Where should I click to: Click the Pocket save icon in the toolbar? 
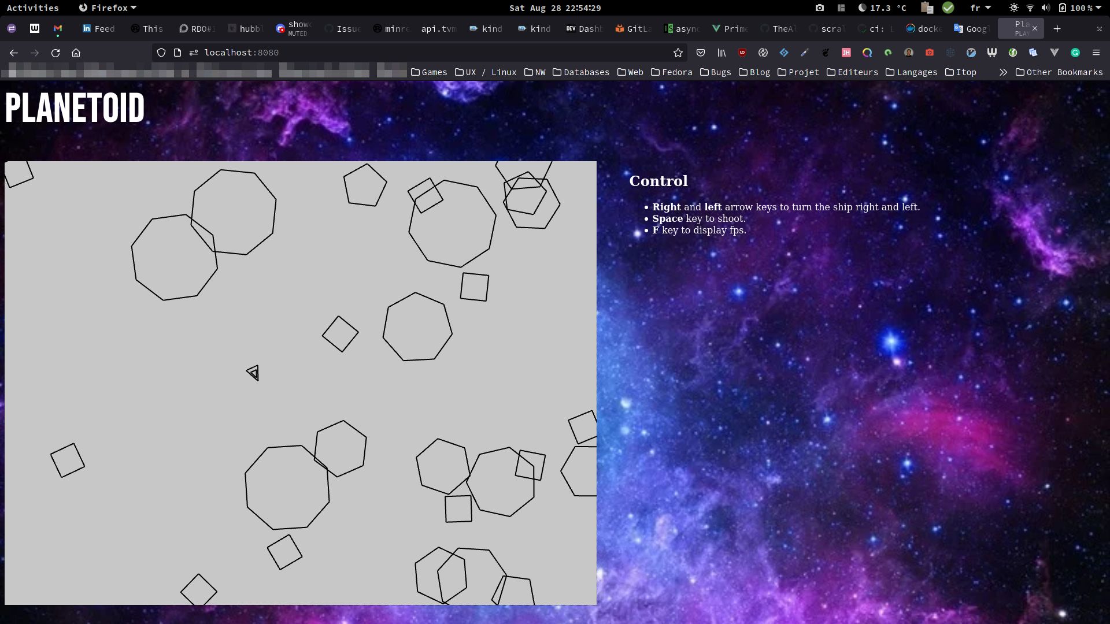click(701, 53)
